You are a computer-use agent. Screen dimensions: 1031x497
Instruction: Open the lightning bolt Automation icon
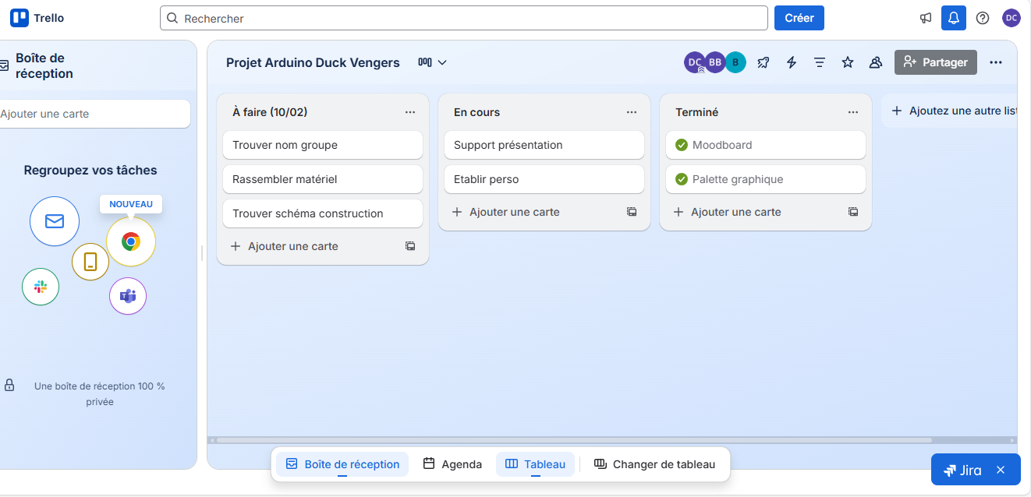[x=792, y=62]
